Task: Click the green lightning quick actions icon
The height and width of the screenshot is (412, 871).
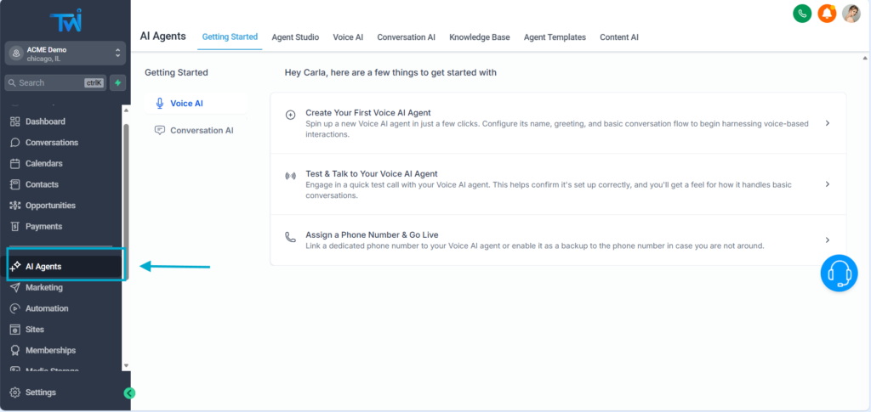Action: (x=117, y=82)
